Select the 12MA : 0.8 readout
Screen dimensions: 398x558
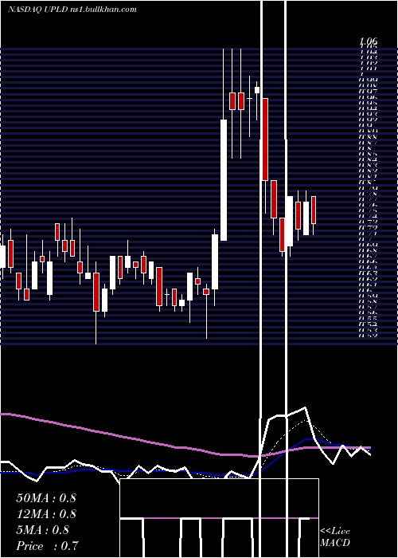[x=46, y=514]
